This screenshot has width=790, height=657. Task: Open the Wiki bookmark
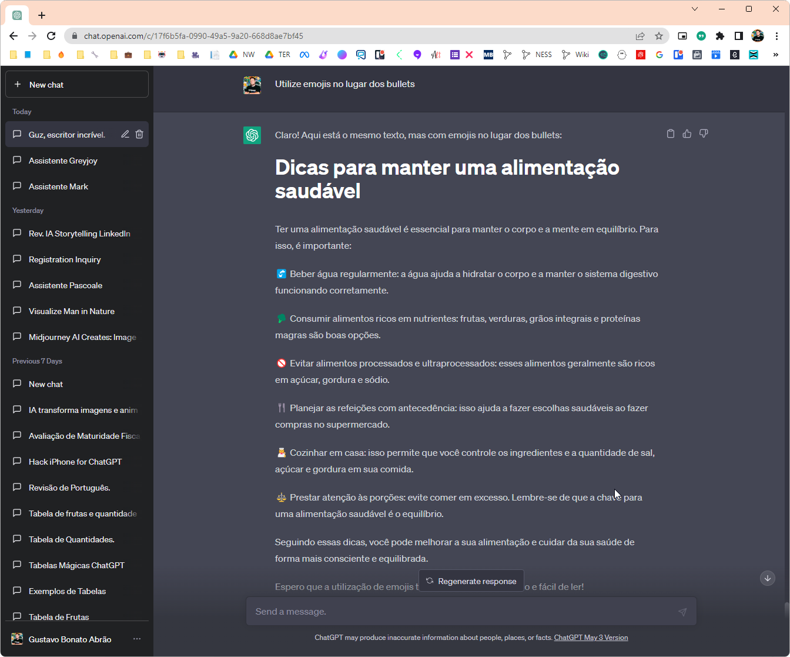pyautogui.click(x=575, y=55)
